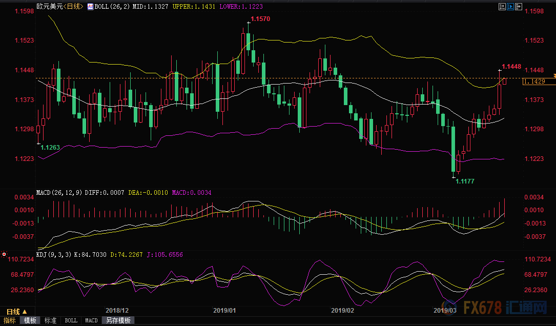Click the 1.1570 high price marker

coord(260,19)
